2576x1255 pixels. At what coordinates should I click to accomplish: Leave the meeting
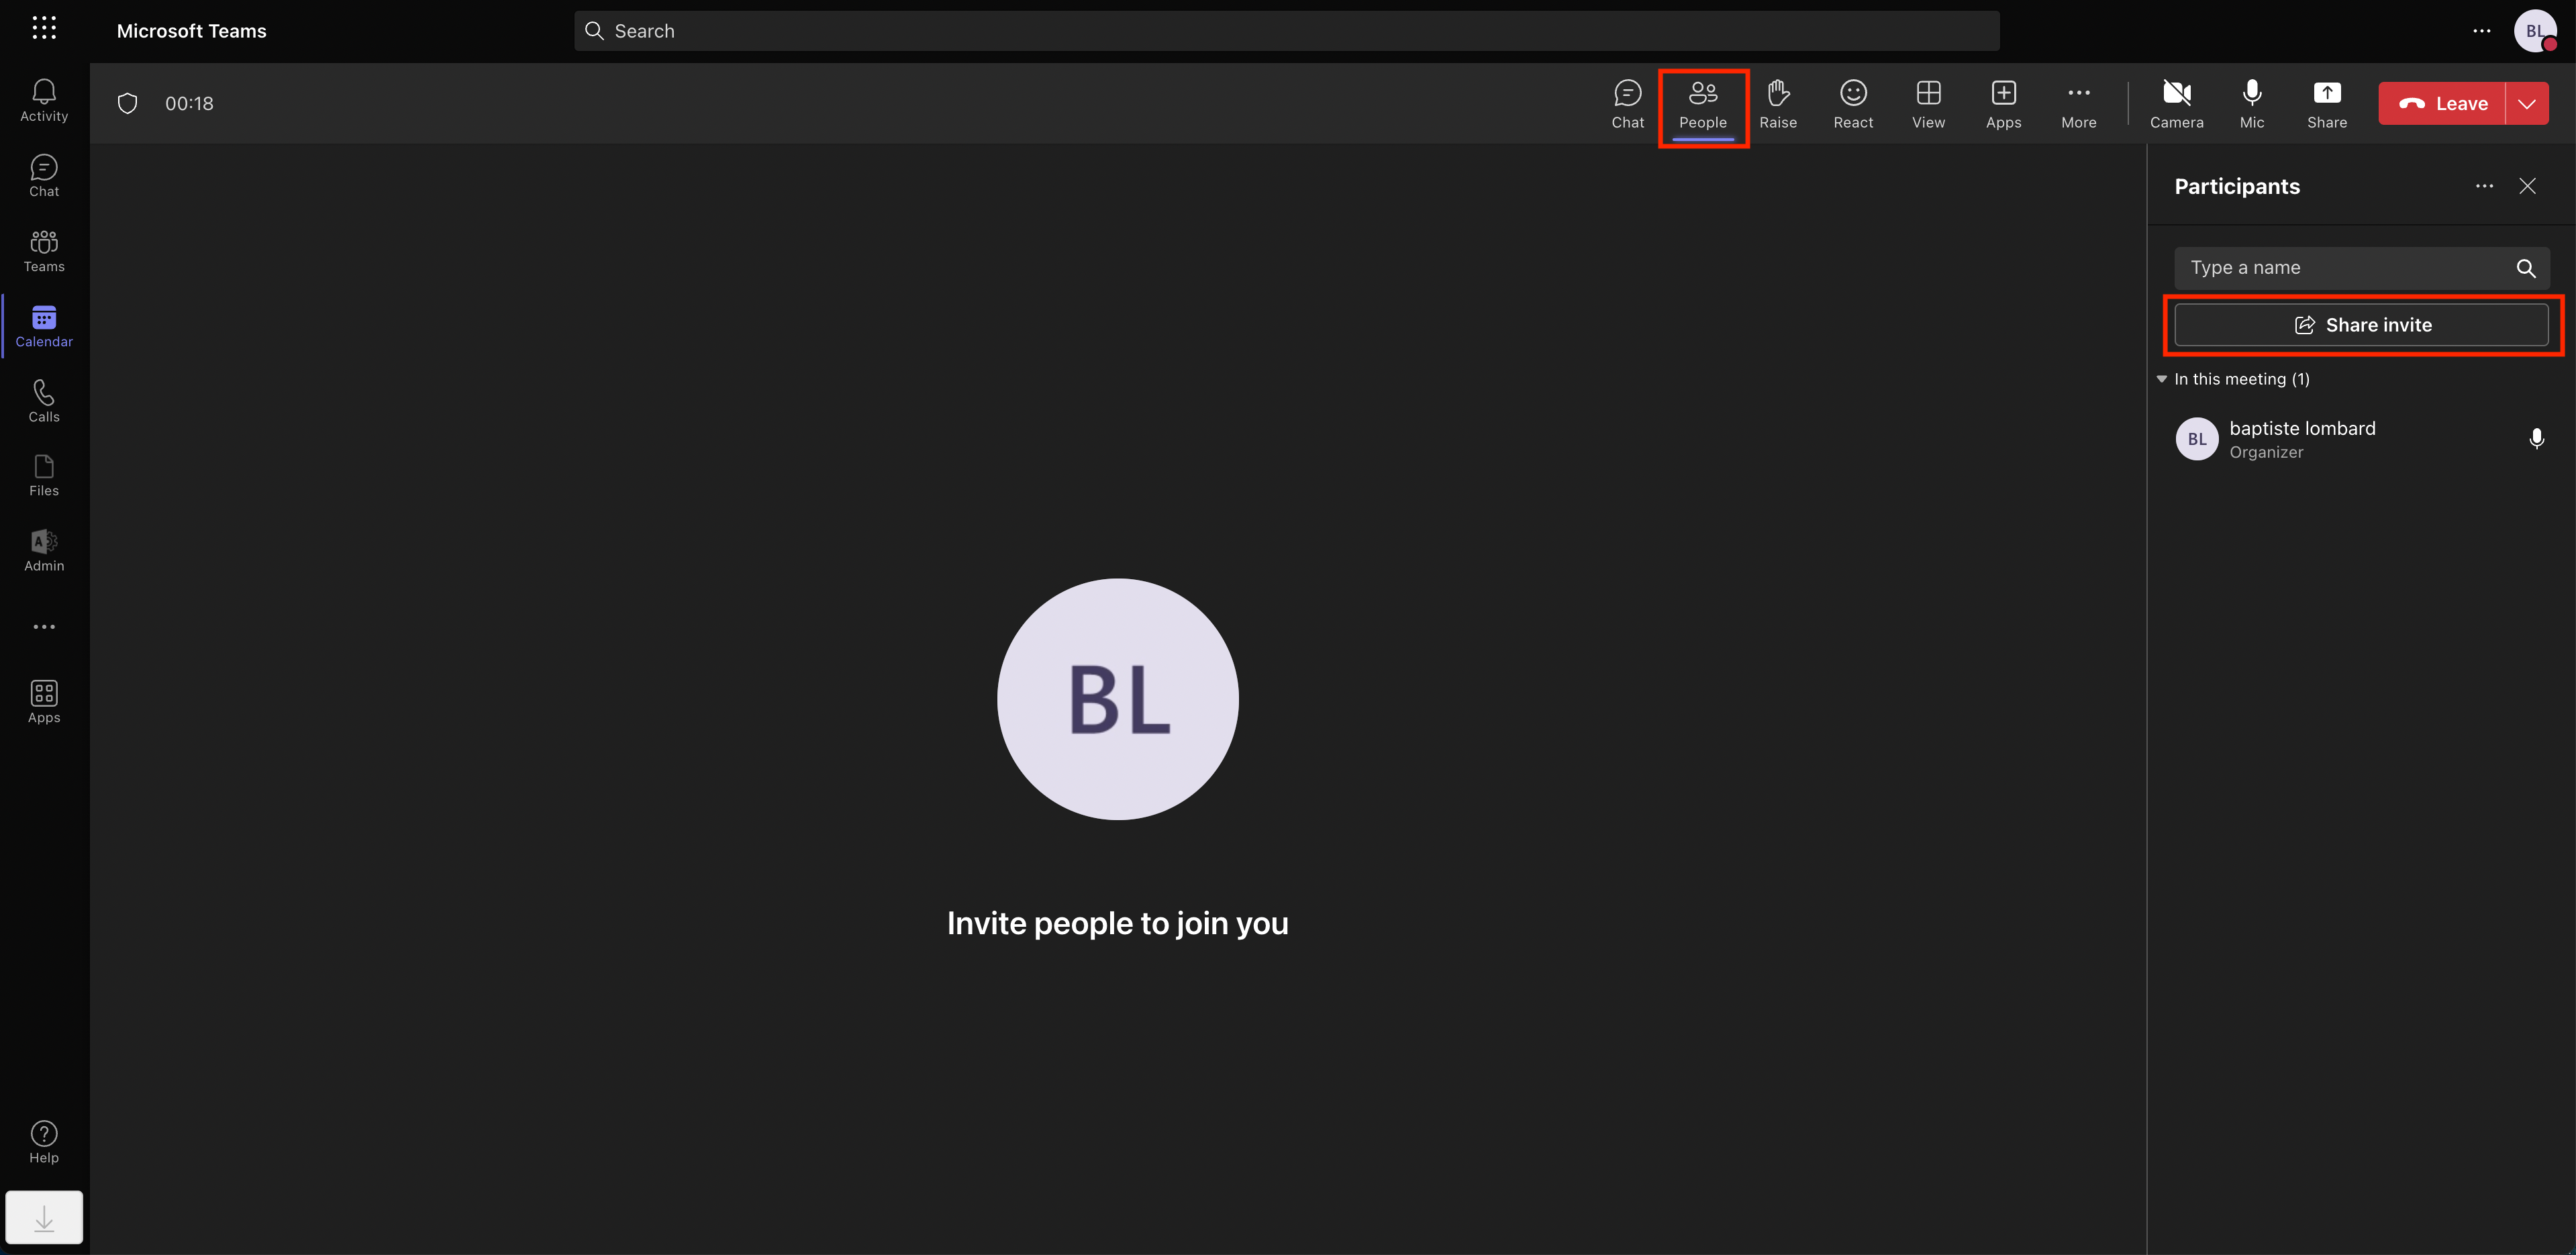(2441, 103)
